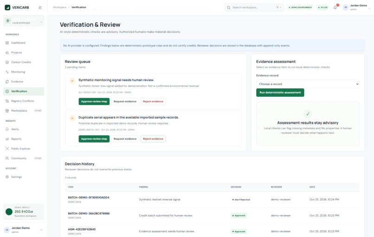Viewport: 374px width, 237px height.
Task: Request evidence for Synthetic monitoring signal
Action: coord(125,101)
